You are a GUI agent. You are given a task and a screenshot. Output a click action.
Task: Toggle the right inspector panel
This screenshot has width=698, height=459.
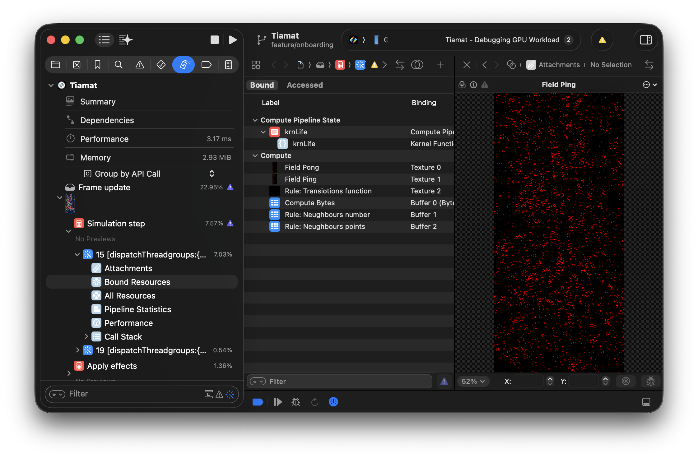(645, 40)
